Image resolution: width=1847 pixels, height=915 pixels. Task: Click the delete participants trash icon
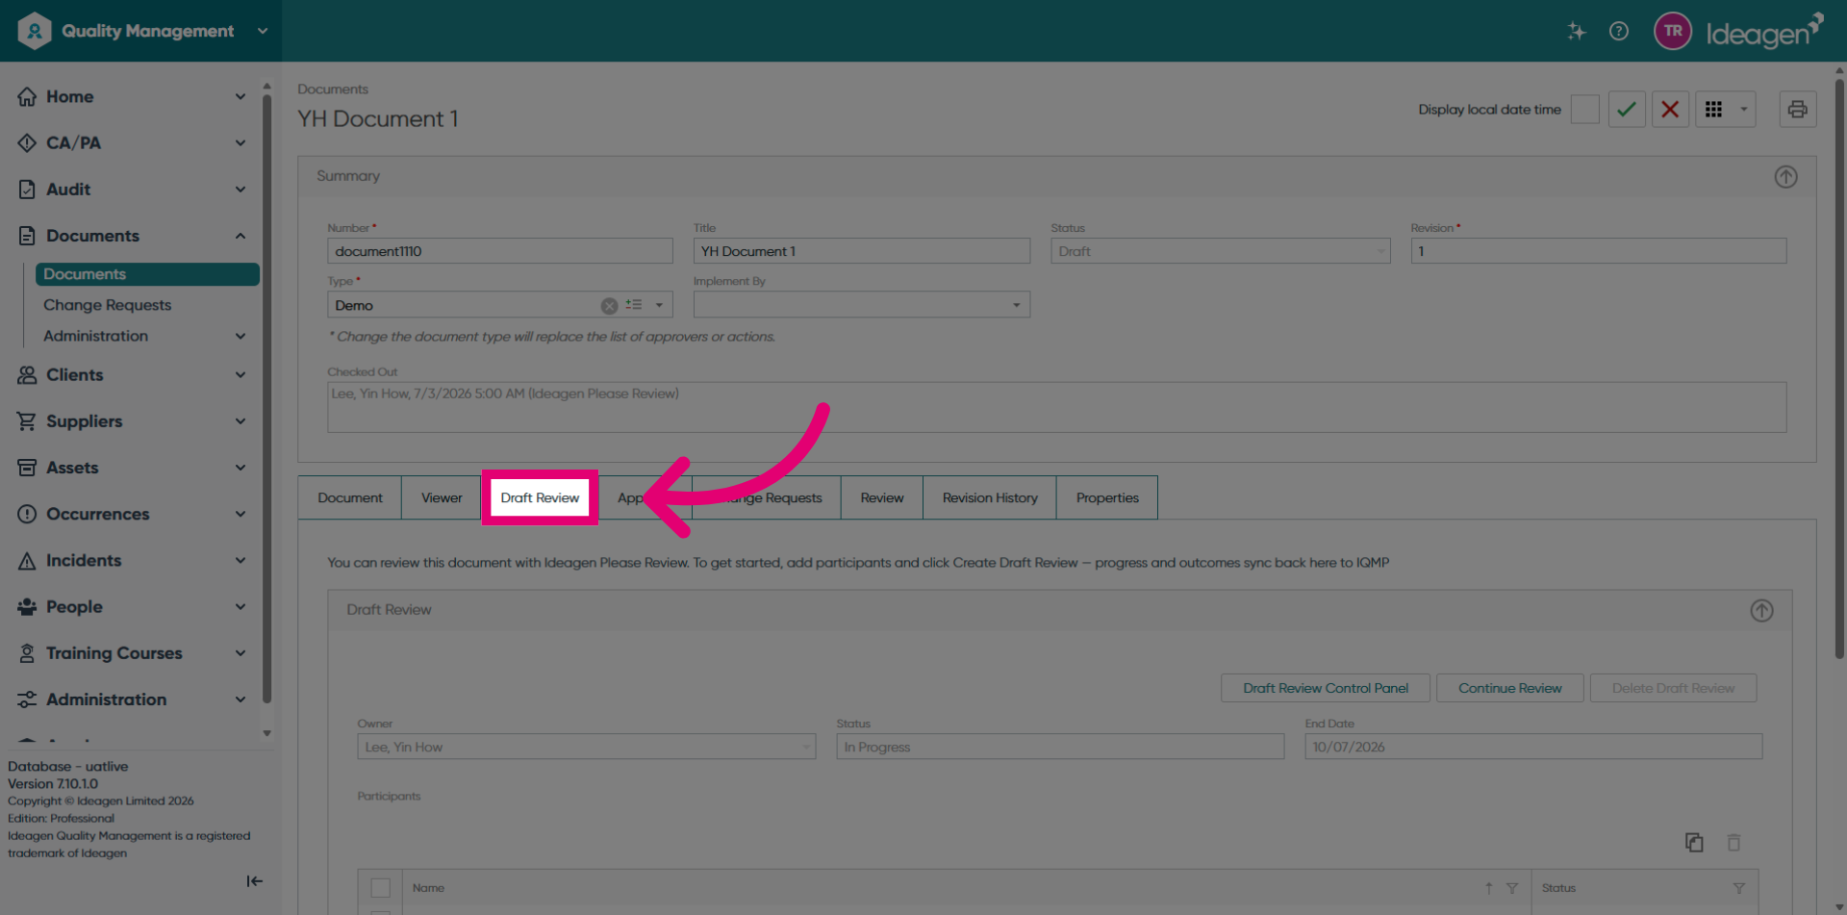(x=1733, y=843)
